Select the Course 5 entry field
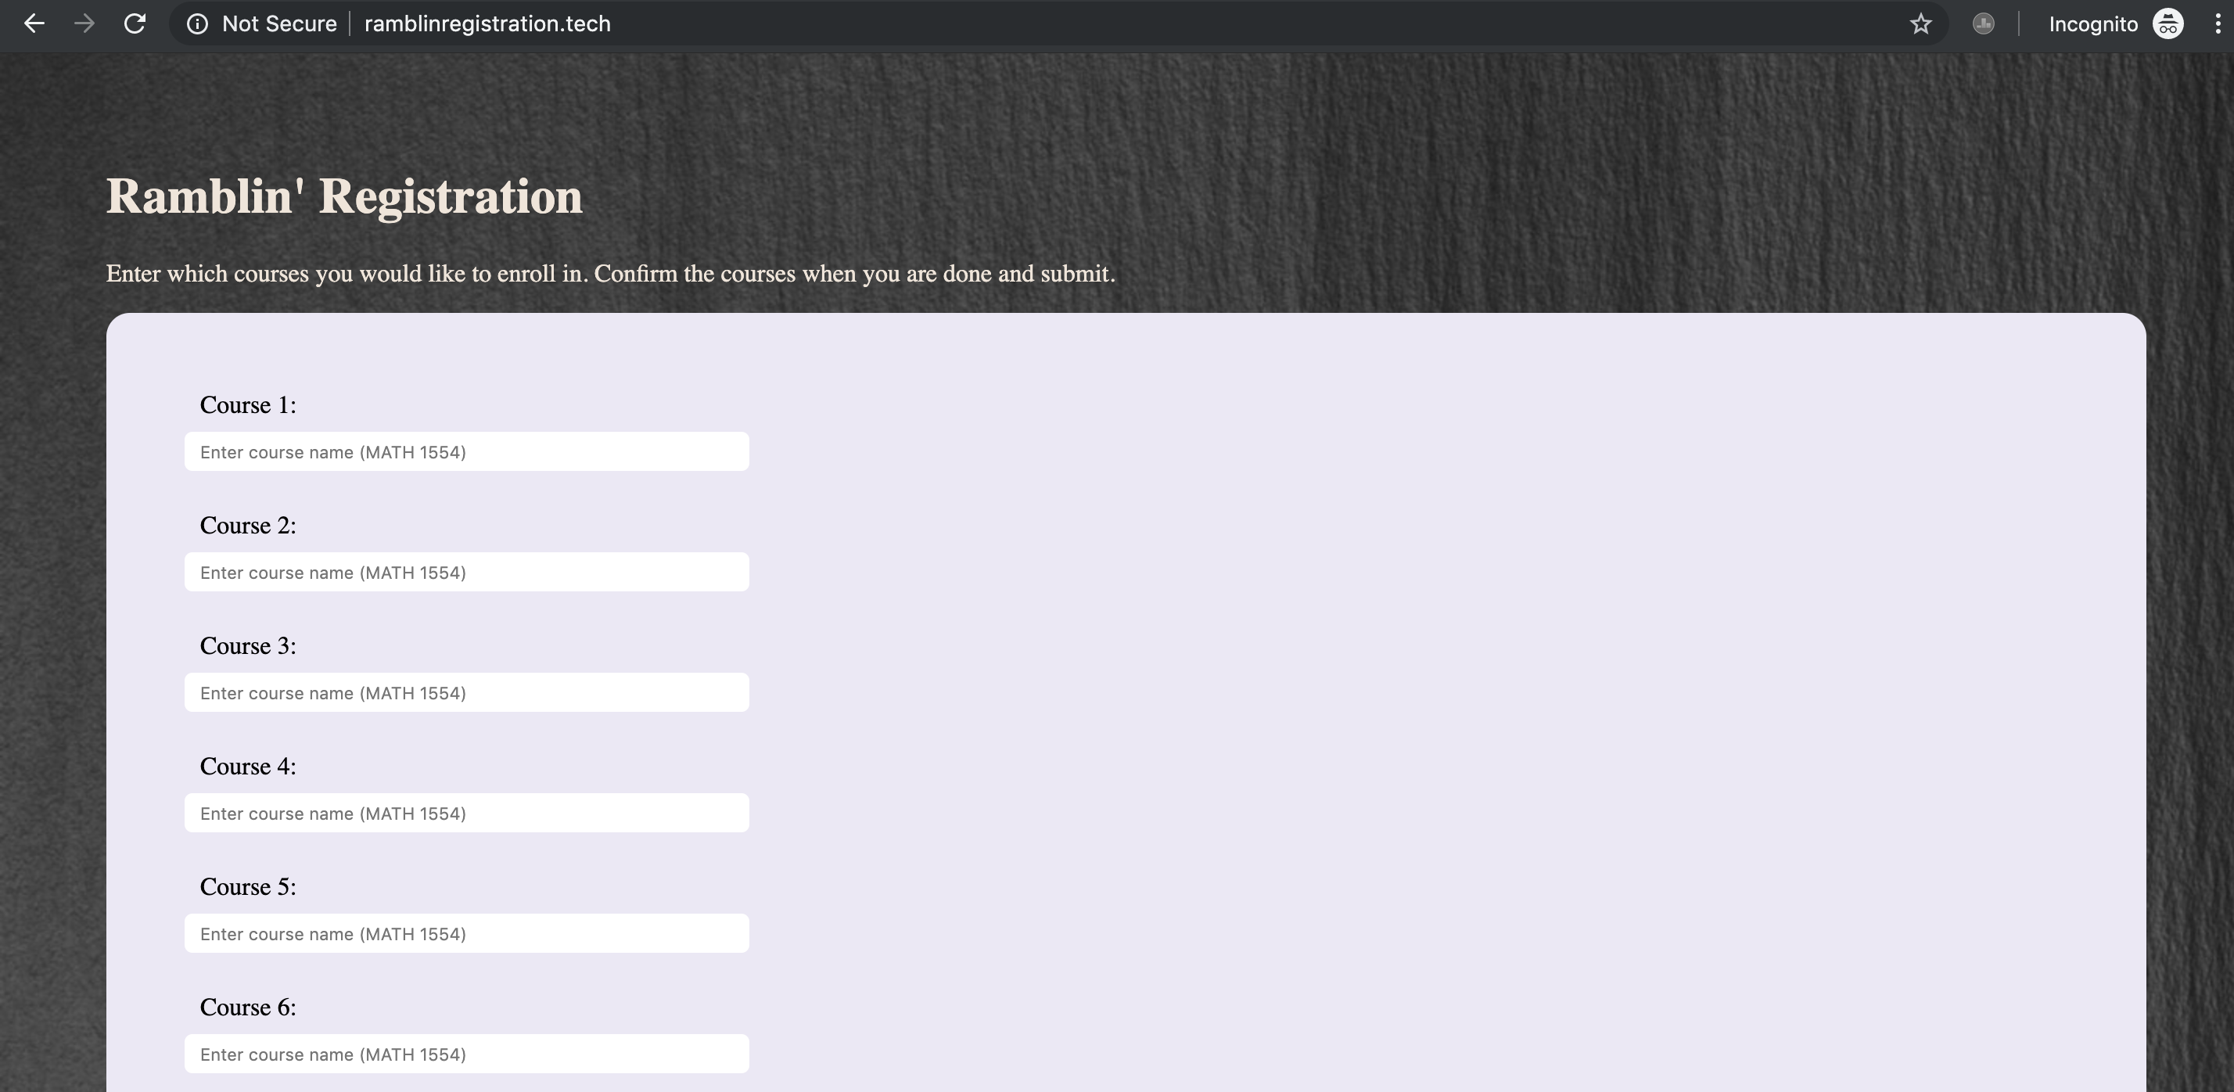This screenshot has width=2234, height=1092. (x=466, y=934)
